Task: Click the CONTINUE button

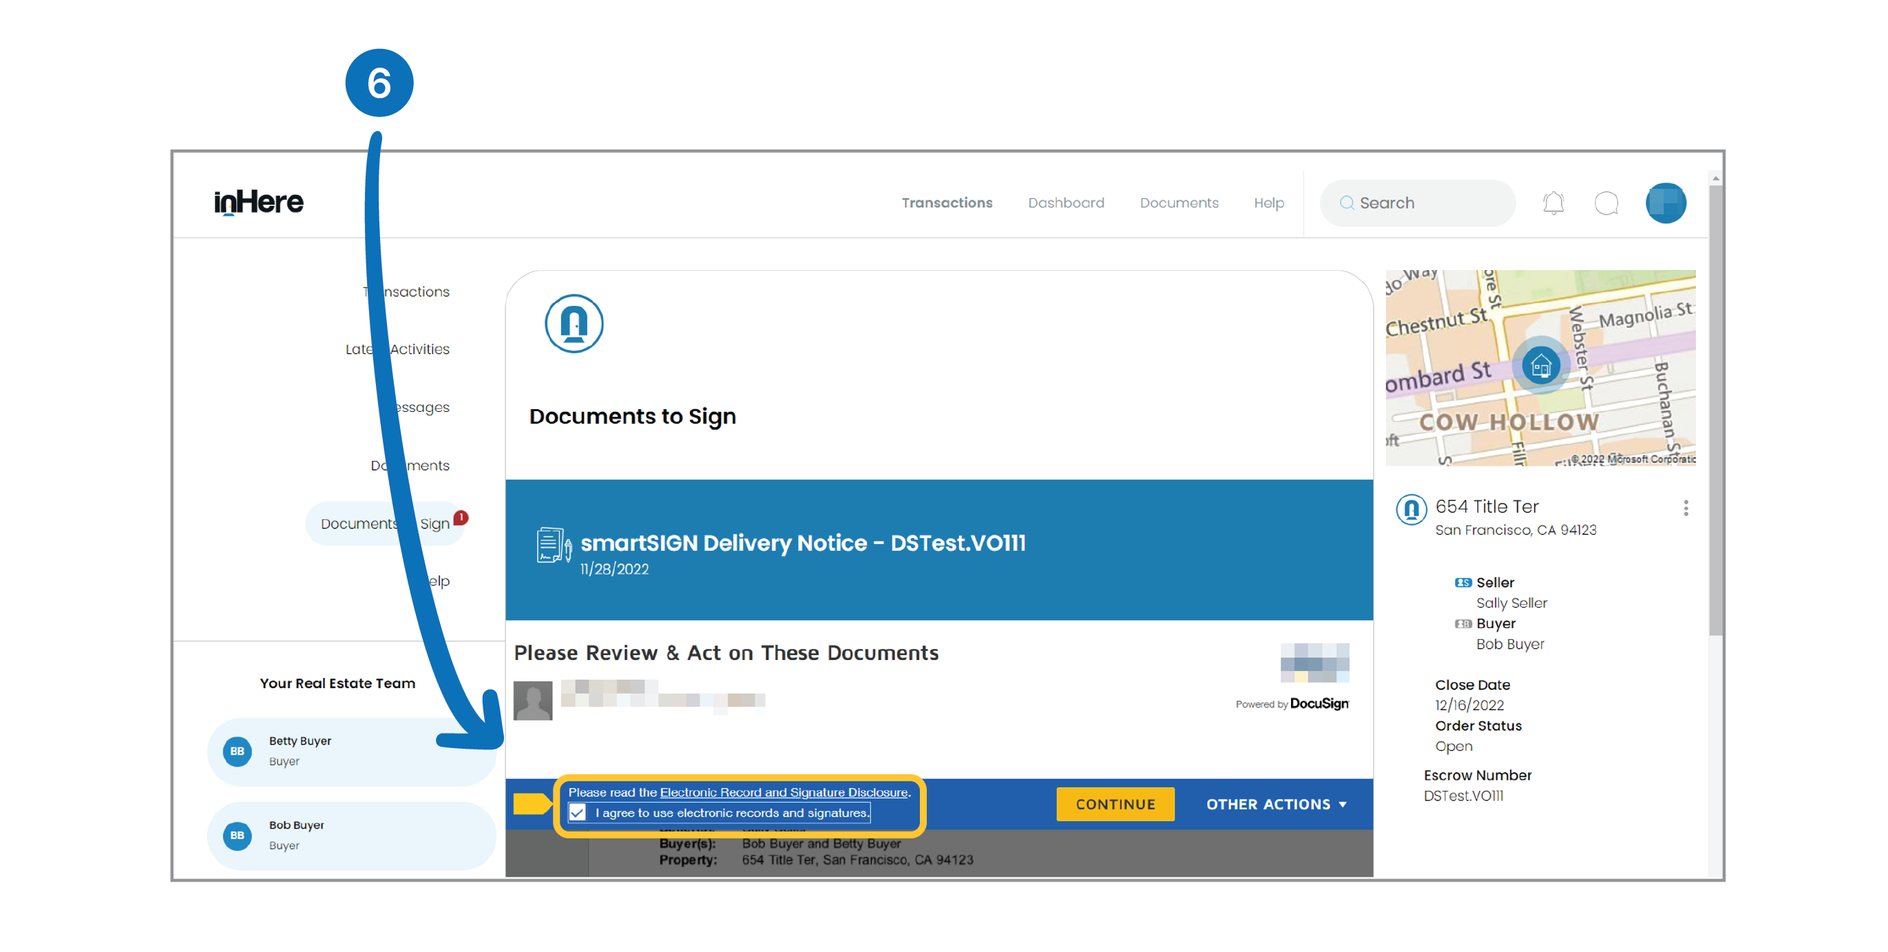Action: click(1115, 804)
